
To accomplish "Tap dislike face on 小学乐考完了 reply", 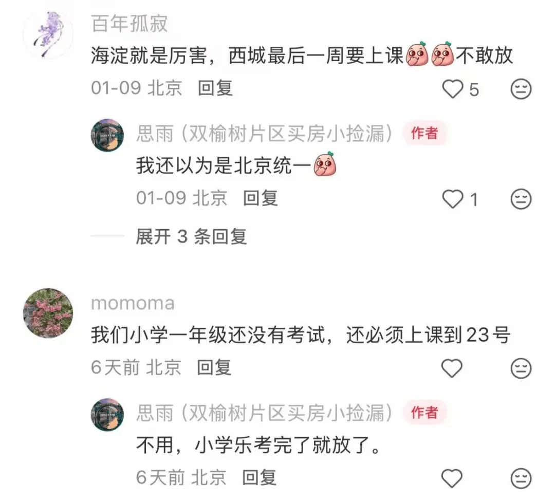I will pyautogui.click(x=521, y=478).
